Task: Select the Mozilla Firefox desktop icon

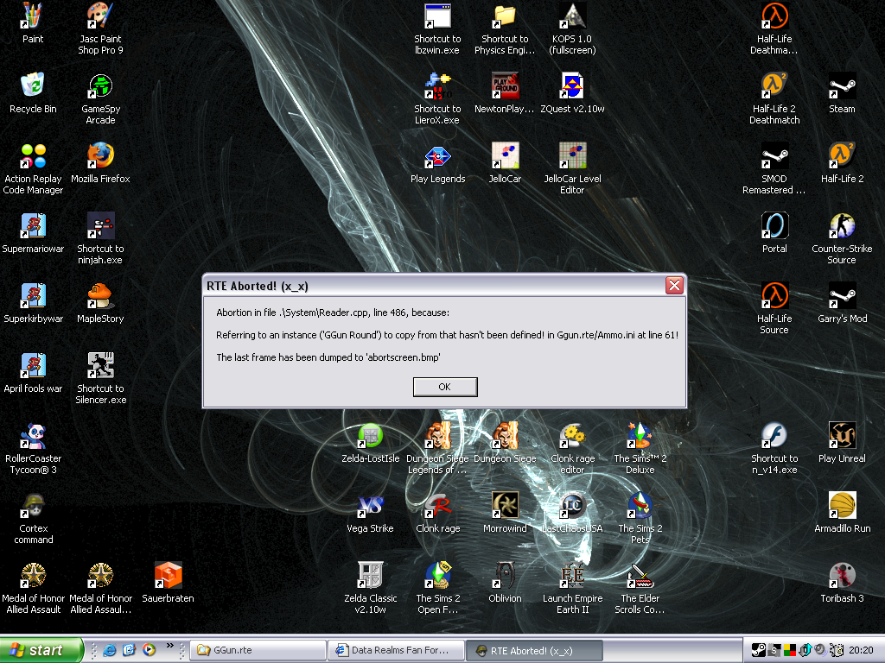Action: point(100,157)
